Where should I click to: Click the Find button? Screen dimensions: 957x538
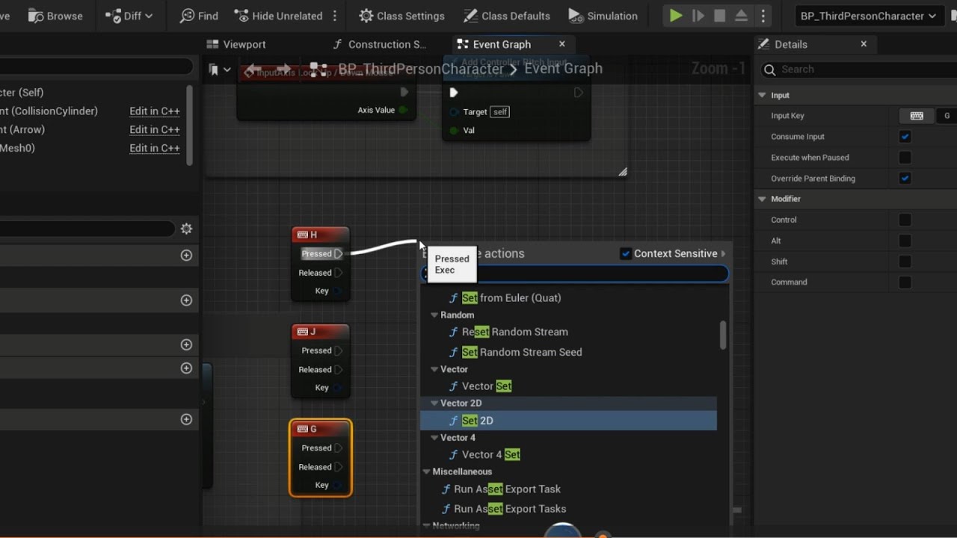199,16
